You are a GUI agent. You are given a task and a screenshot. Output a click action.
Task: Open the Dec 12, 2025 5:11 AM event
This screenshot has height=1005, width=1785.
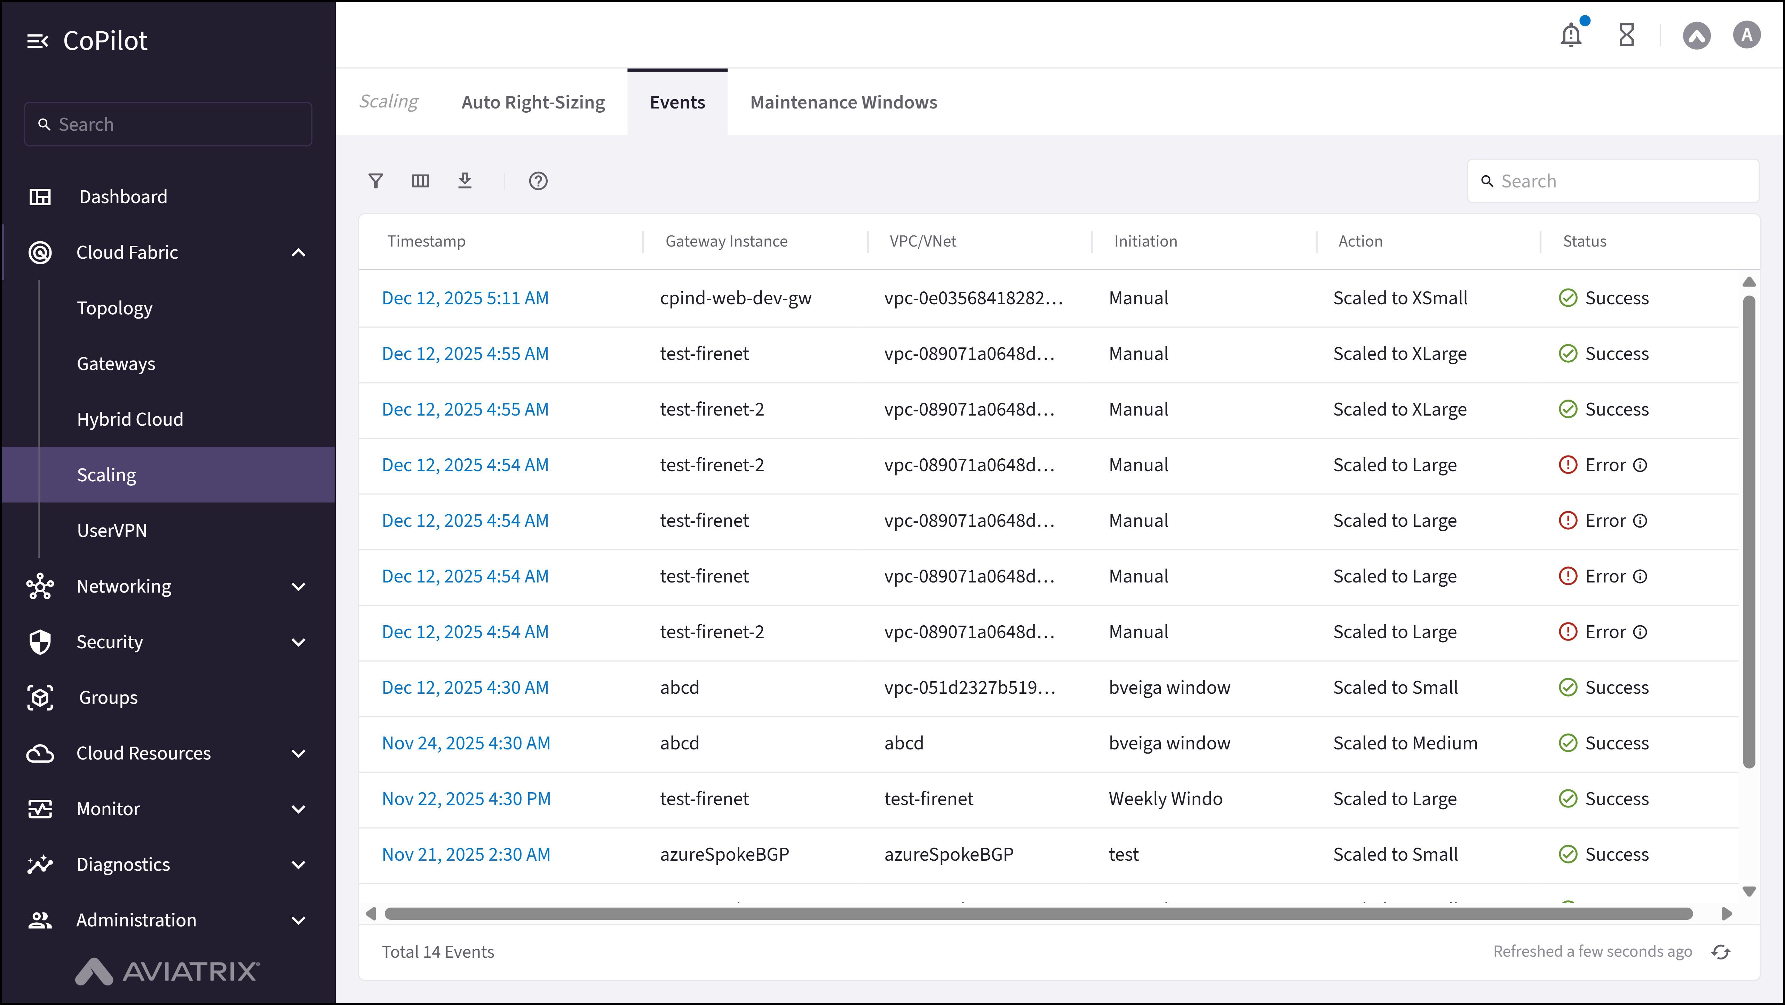point(465,298)
